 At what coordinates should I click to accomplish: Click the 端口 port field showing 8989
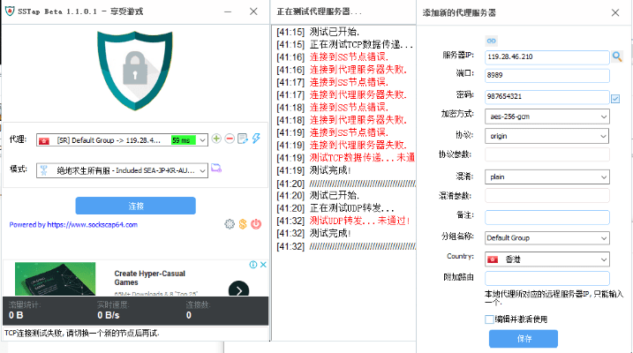pos(547,75)
